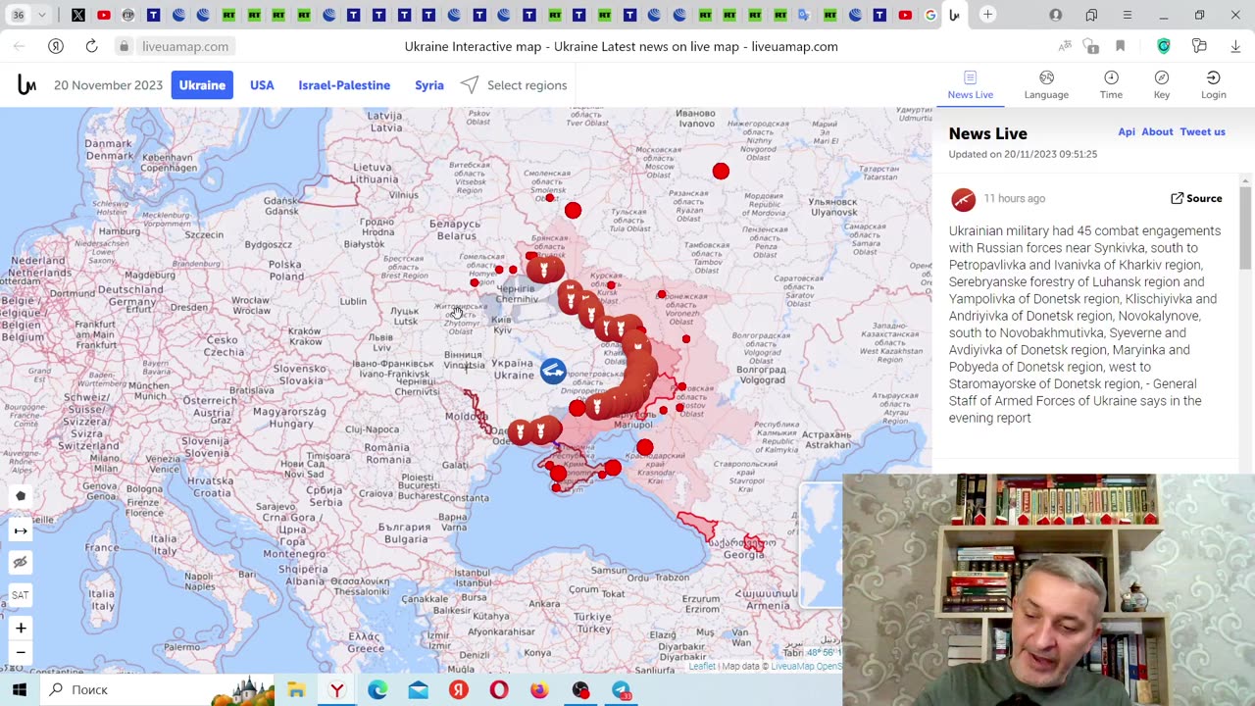
Task: Open Opera from the taskbar
Action: [499, 690]
